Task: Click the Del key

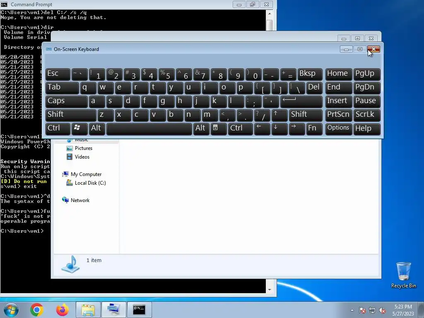Action: click(x=314, y=88)
